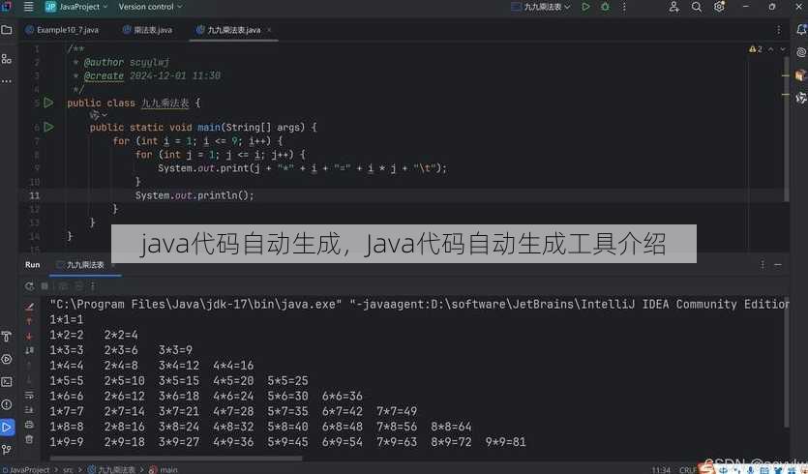Image resolution: width=808 pixels, height=474 pixels.
Task: Close the 九九乘法表.java editor tab
Action: (269, 30)
